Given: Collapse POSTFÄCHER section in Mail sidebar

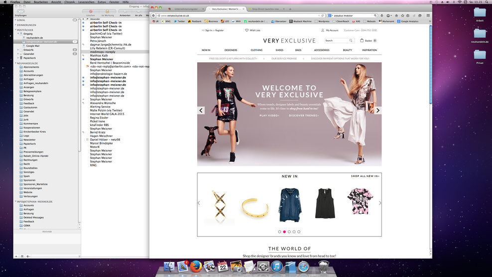Looking at the screenshot, I should (16, 30).
